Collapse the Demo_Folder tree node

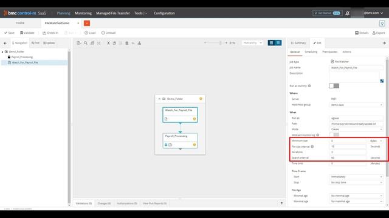pos(2,51)
